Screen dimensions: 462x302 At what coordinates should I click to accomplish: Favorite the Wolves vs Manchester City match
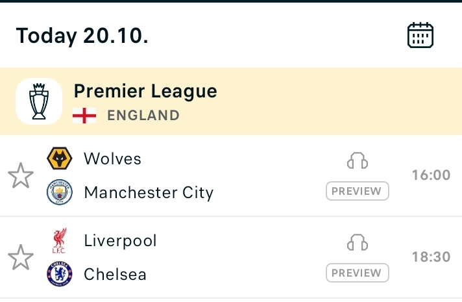[x=21, y=175]
